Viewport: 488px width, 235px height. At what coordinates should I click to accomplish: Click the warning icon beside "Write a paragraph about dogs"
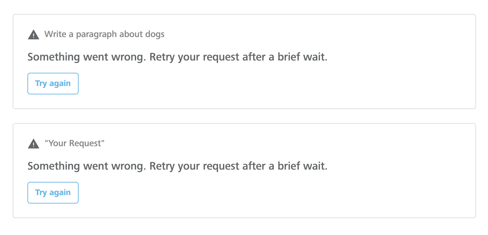33,34
